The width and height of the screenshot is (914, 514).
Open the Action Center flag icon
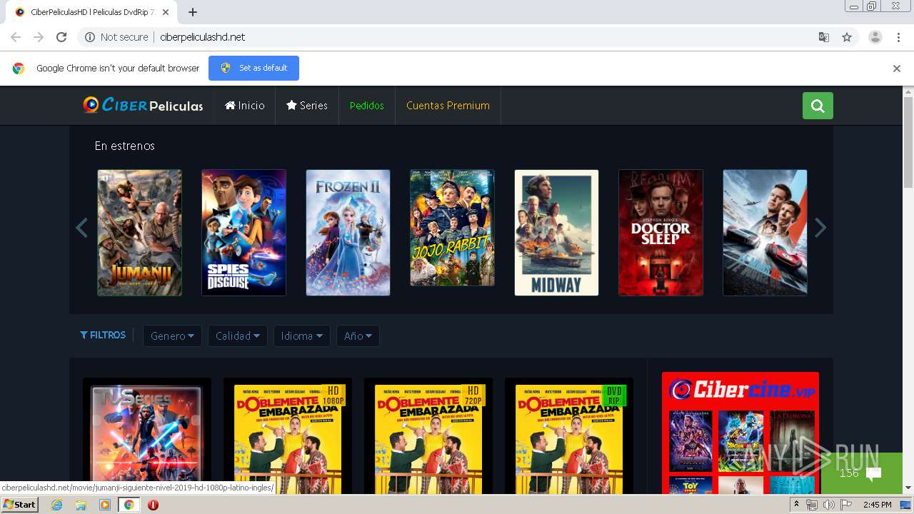[x=846, y=505]
